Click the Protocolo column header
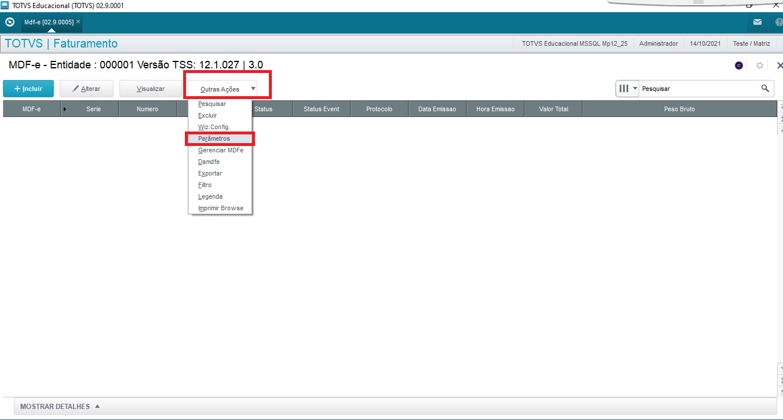The width and height of the screenshot is (783, 420). [380, 109]
